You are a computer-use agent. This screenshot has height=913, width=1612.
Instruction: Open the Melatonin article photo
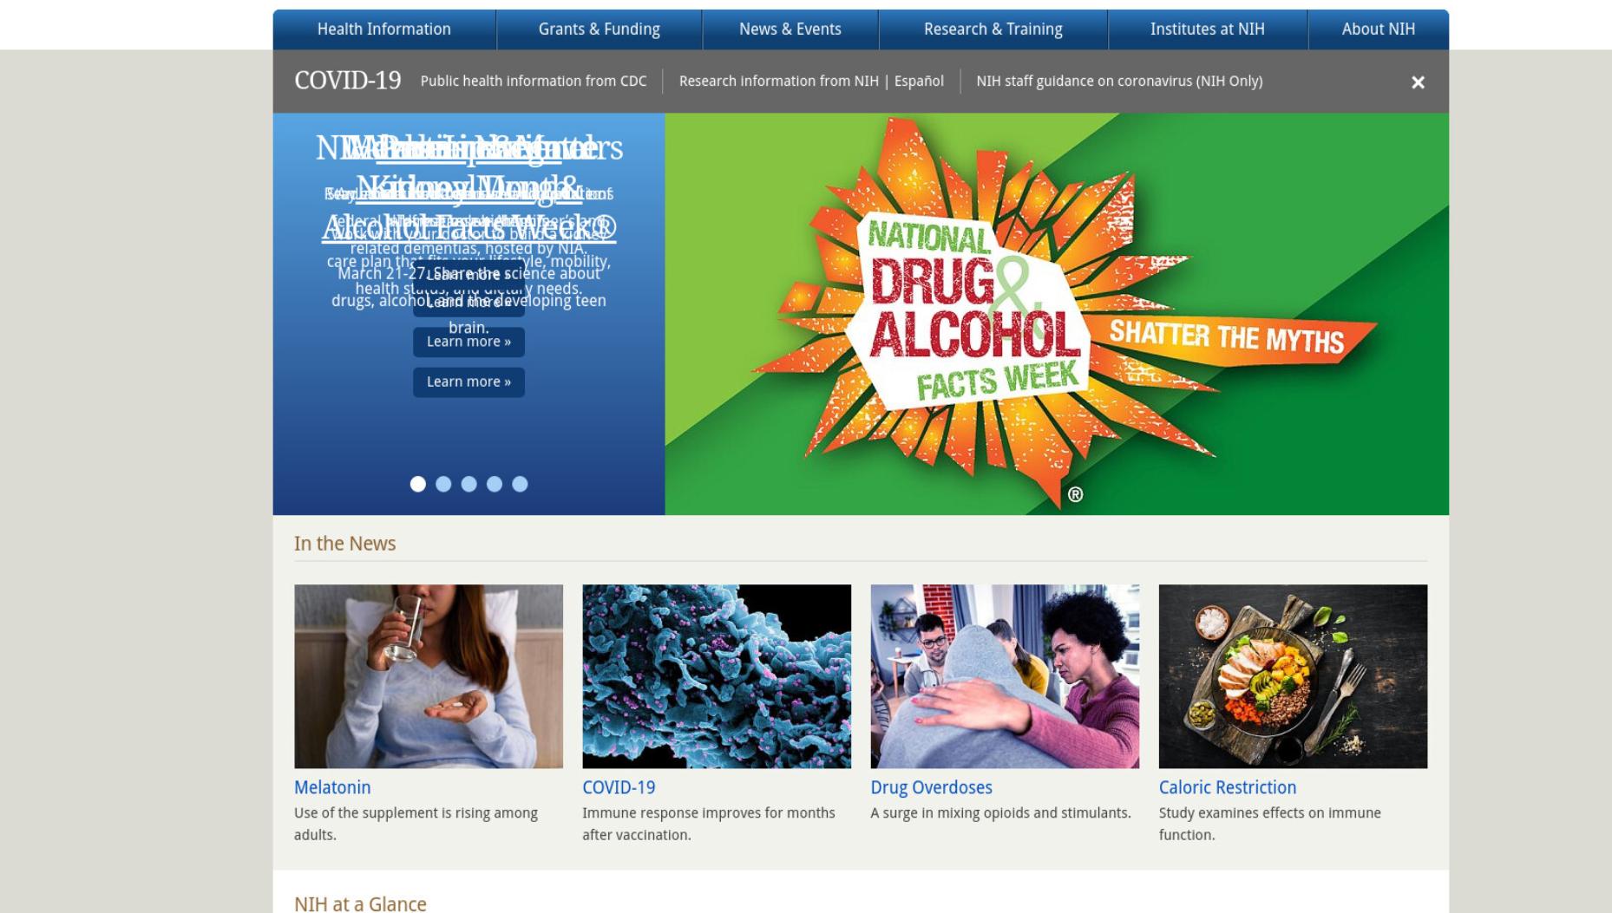coord(429,676)
